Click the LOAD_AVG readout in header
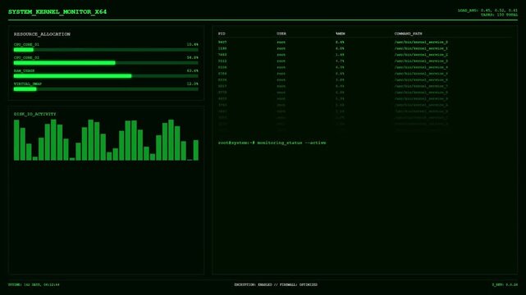This screenshot has height=295, width=526. coord(487,11)
